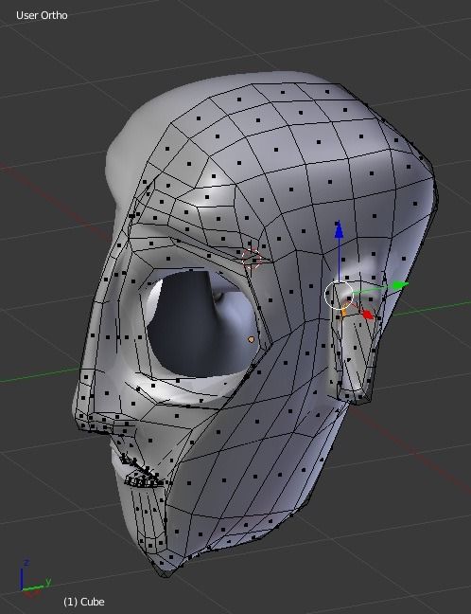Click the blue z label of mini axis
The width and height of the screenshot is (471, 614).
click(26, 562)
